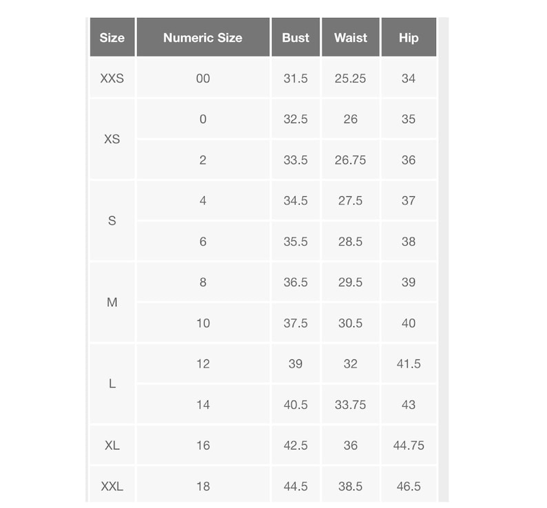Select the L size cell
The width and height of the screenshot is (547, 508).
tap(112, 384)
